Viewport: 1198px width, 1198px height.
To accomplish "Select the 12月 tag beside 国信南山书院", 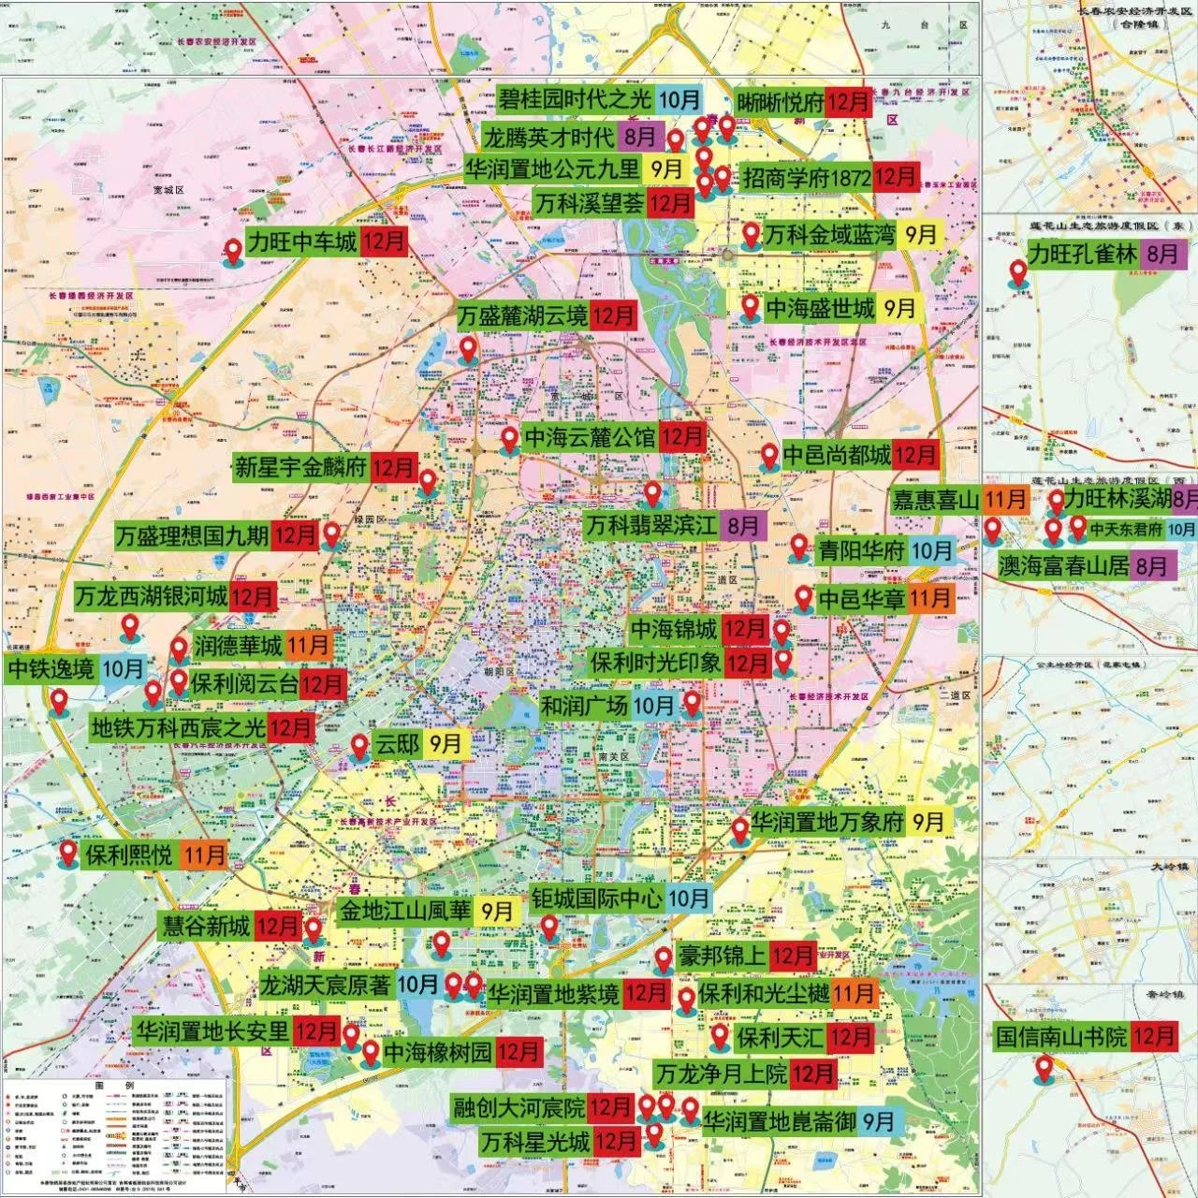I will coord(1153,1036).
